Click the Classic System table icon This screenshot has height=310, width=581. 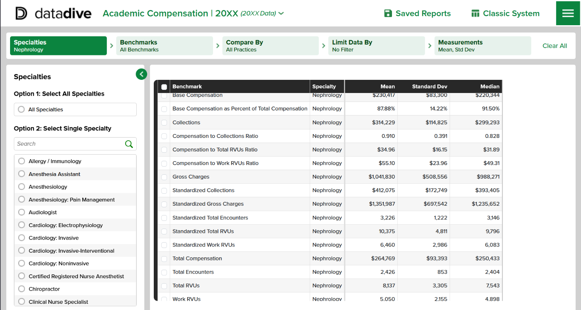tap(475, 14)
